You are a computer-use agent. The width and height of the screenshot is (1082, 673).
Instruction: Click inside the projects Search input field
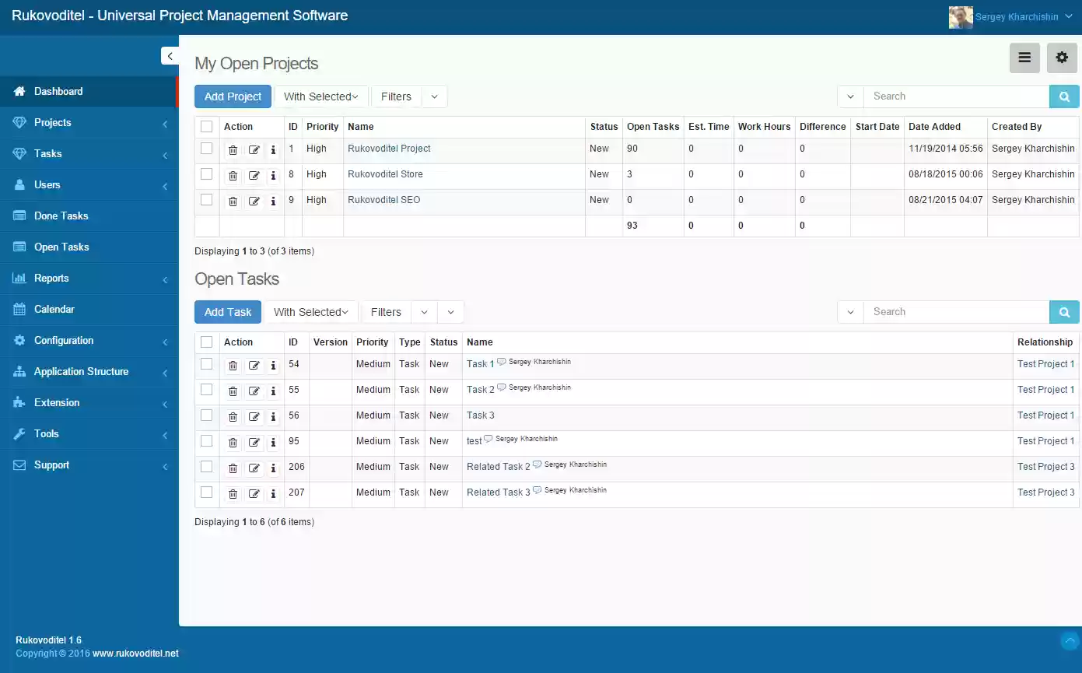tap(957, 96)
